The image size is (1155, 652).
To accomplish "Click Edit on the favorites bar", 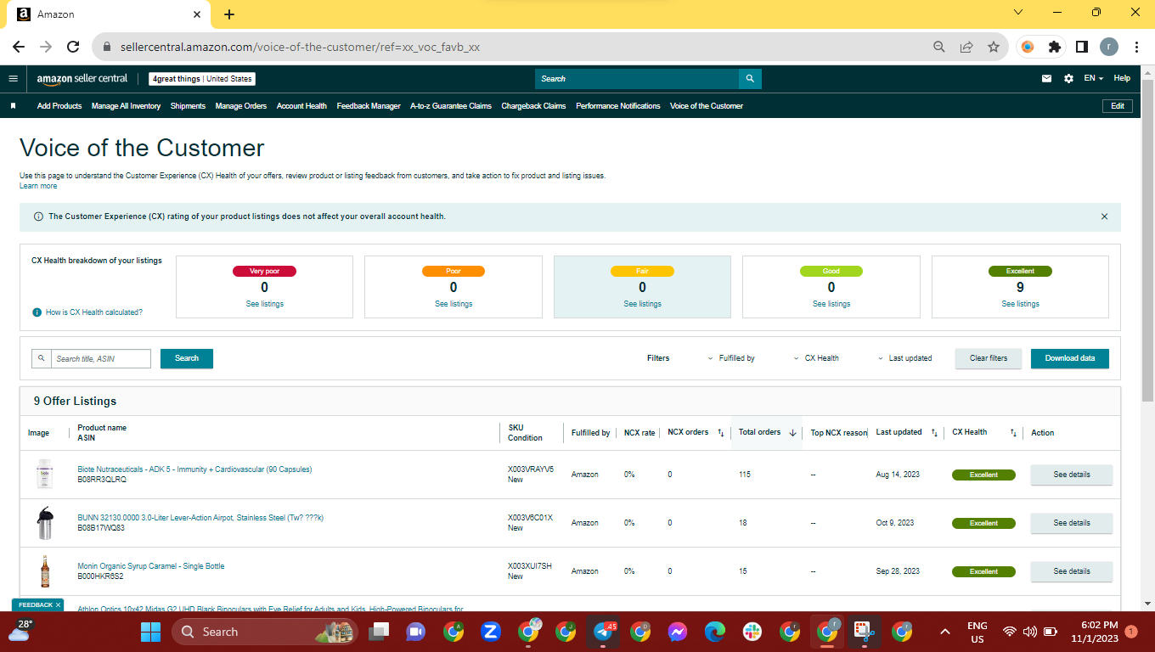I will tap(1118, 106).
